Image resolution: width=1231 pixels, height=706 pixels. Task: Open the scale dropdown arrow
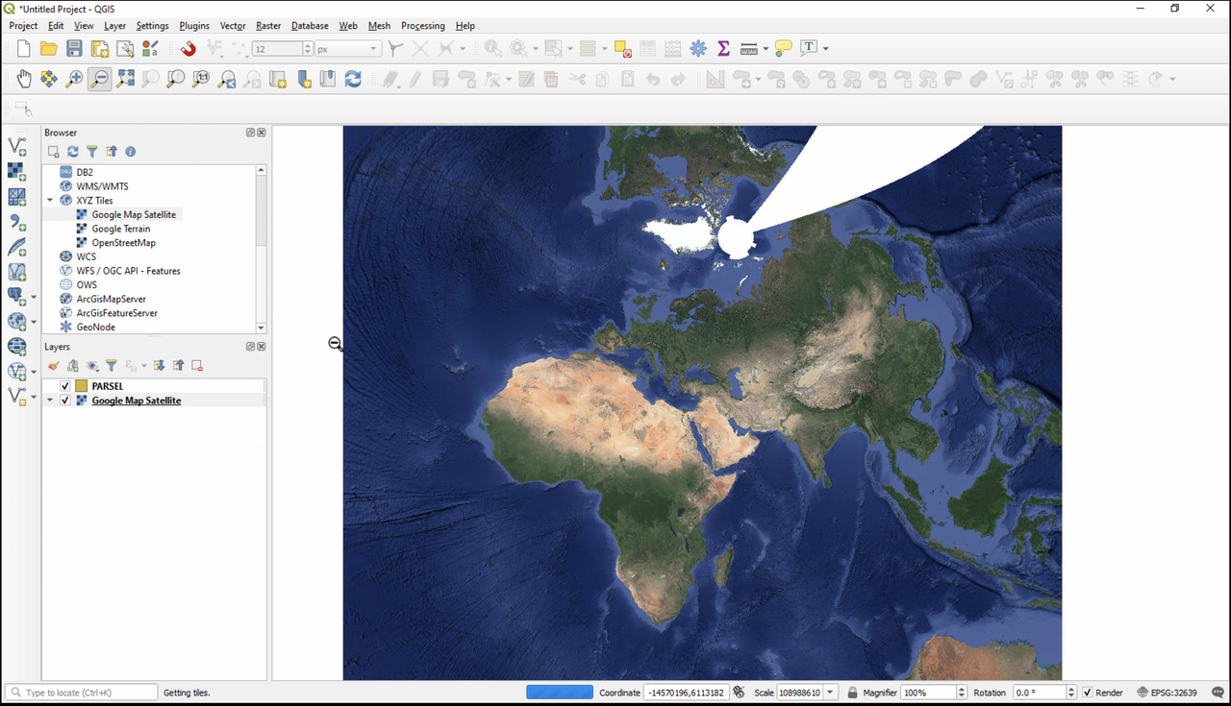click(x=830, y=693)
